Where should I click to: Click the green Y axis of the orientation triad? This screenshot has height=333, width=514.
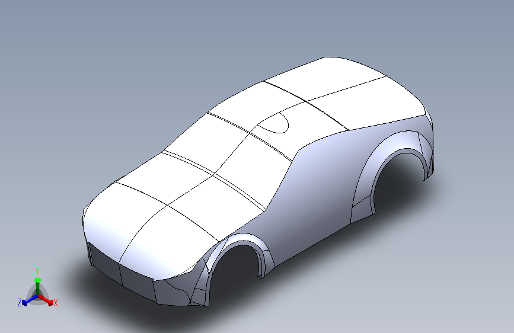(38, 282)
